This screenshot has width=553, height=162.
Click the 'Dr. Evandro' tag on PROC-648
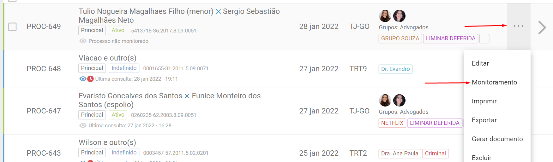(395, 69)
